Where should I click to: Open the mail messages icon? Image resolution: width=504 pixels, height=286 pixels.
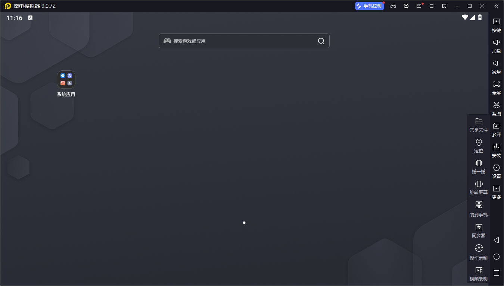pyautogui.click(x=419, y=6)
